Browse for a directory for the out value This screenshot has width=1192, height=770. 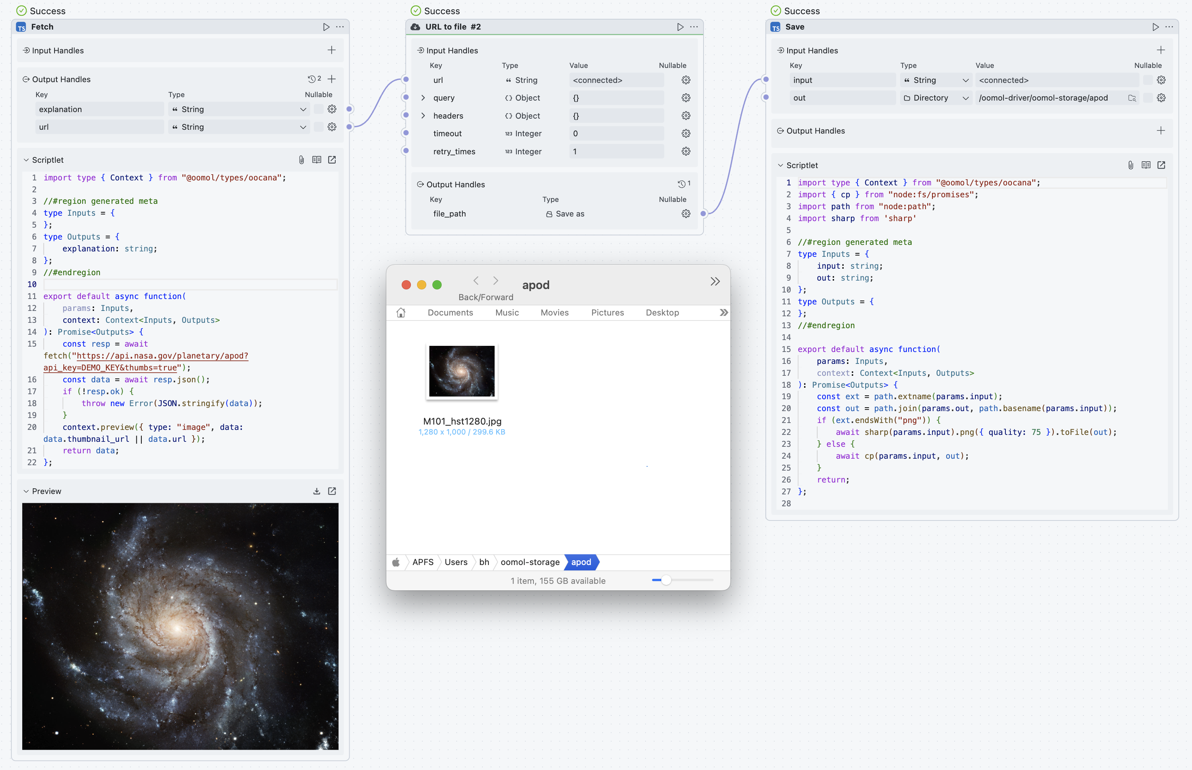[1132, 98]
